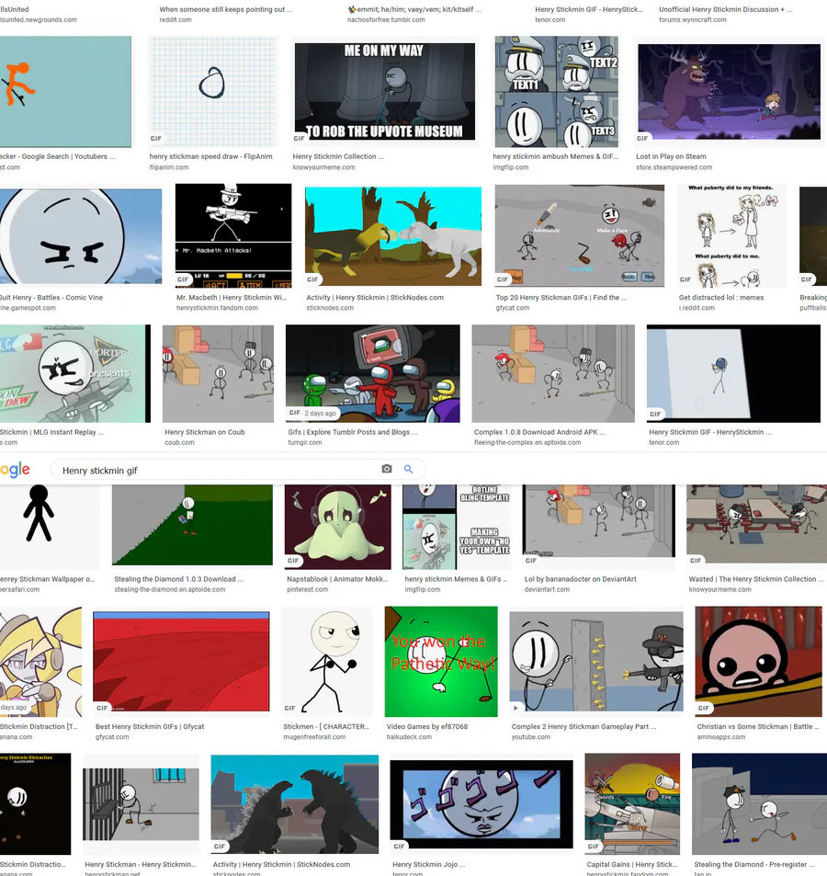The width and height of the screenshot is (827, 876).
Task: Open 'Gifs | Explore Tumblr Posts and Blogs' link
Action: click(x=352, y=432)
